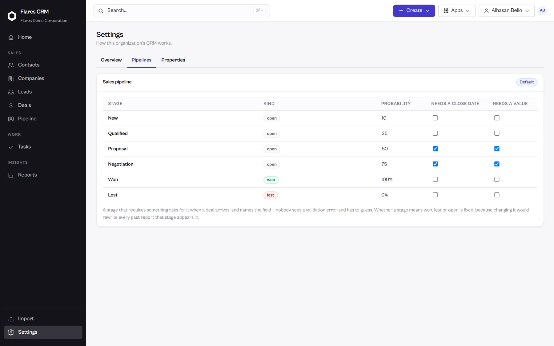The height and width of the screenshot is (346, 554).
Task: Click the Settings gear icon
Action: 11,332
